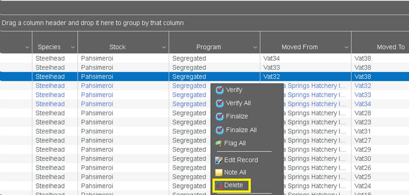Click the Finalize checkmark icon
Viewport: 409px width, 195px height.
[219, 116]
